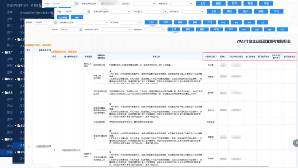This screenshot has height=168, width=298.
Task: Click the topmost 上报 button
Action: [203, 4]
